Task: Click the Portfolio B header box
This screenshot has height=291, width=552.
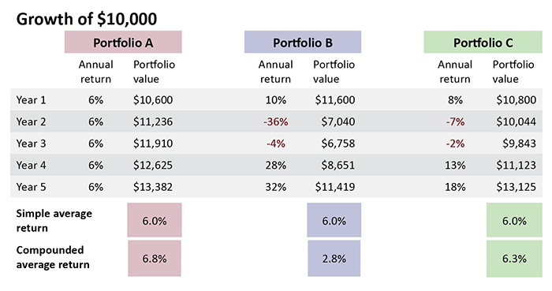Action: pos(303,43)
